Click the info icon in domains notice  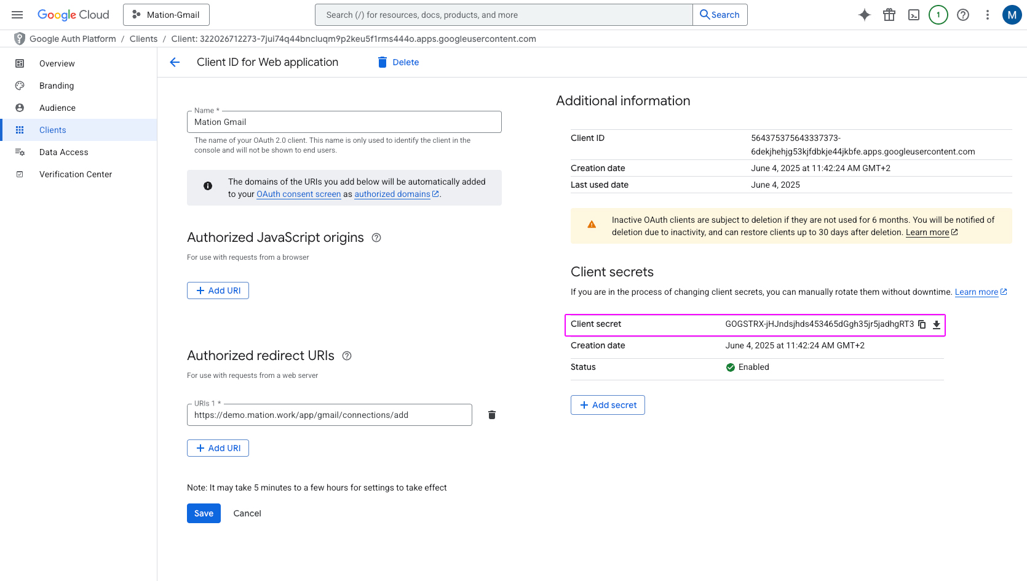click(208, 186)
